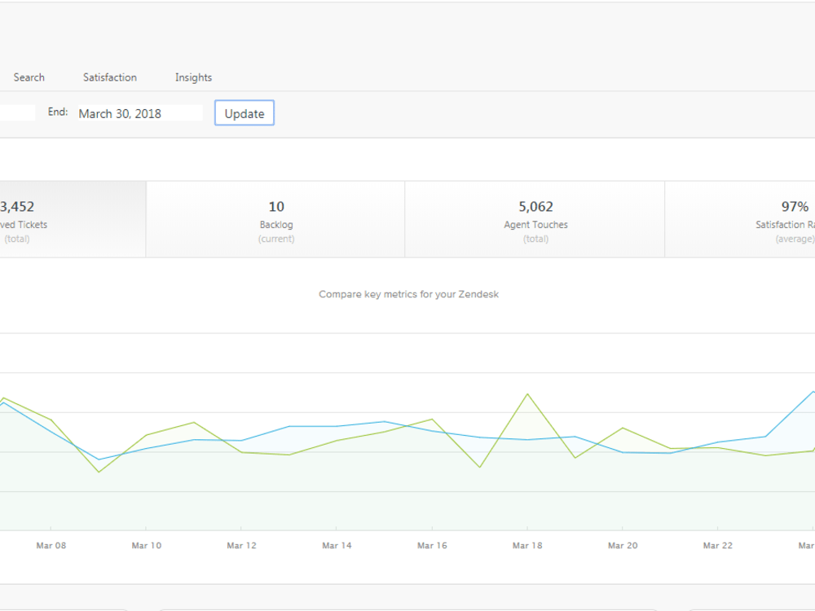This screenshot has height=611, width=815.
Task: Click the Mar 10 axis label
Action: coord(146,546)
